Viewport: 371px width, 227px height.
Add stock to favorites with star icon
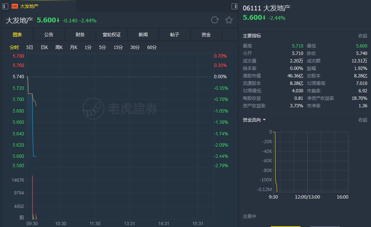(x=229, y=20)
